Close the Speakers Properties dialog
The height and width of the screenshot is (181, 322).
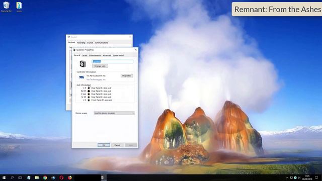(x=135, y=50)
